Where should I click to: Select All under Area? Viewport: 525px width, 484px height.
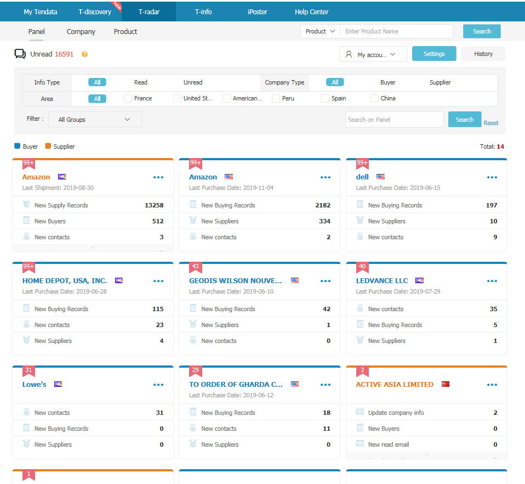(x=97, y=99)
